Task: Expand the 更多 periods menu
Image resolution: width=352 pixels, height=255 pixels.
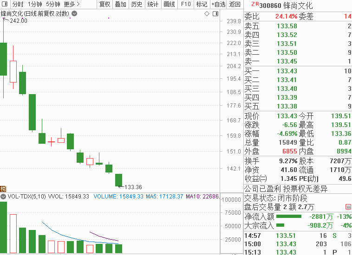Action: tap(72, 4)
